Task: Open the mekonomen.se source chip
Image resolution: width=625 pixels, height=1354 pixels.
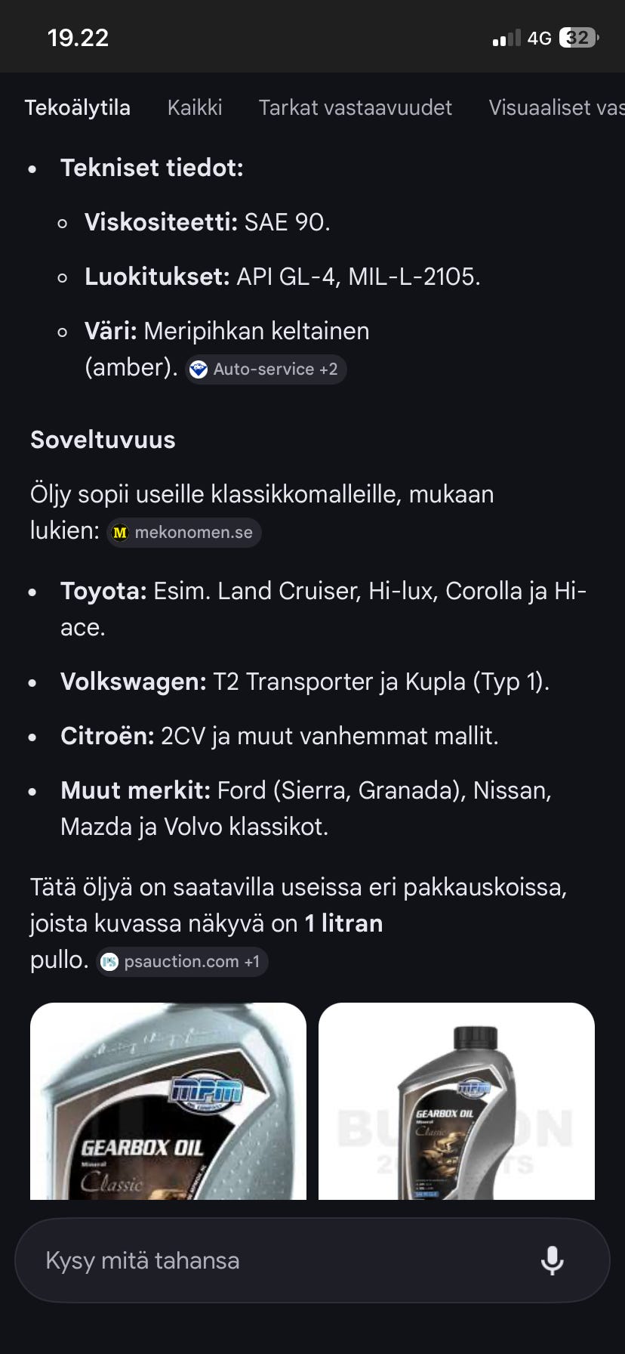Action: pos(183,533)
